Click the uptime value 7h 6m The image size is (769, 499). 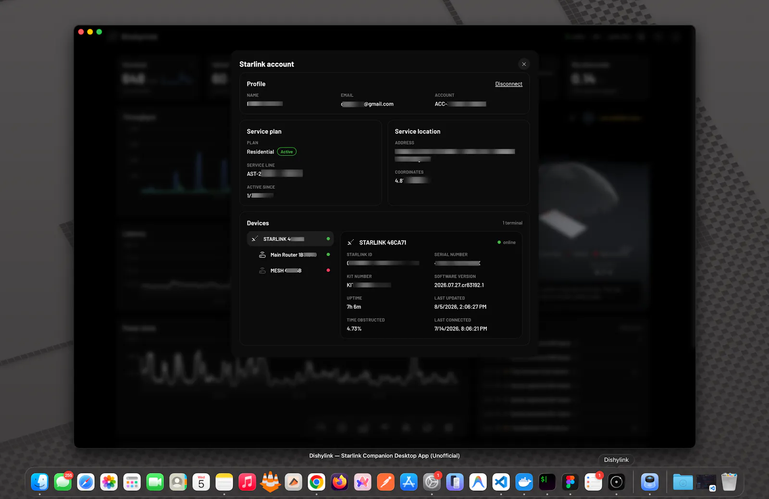[x=354, y=307]
